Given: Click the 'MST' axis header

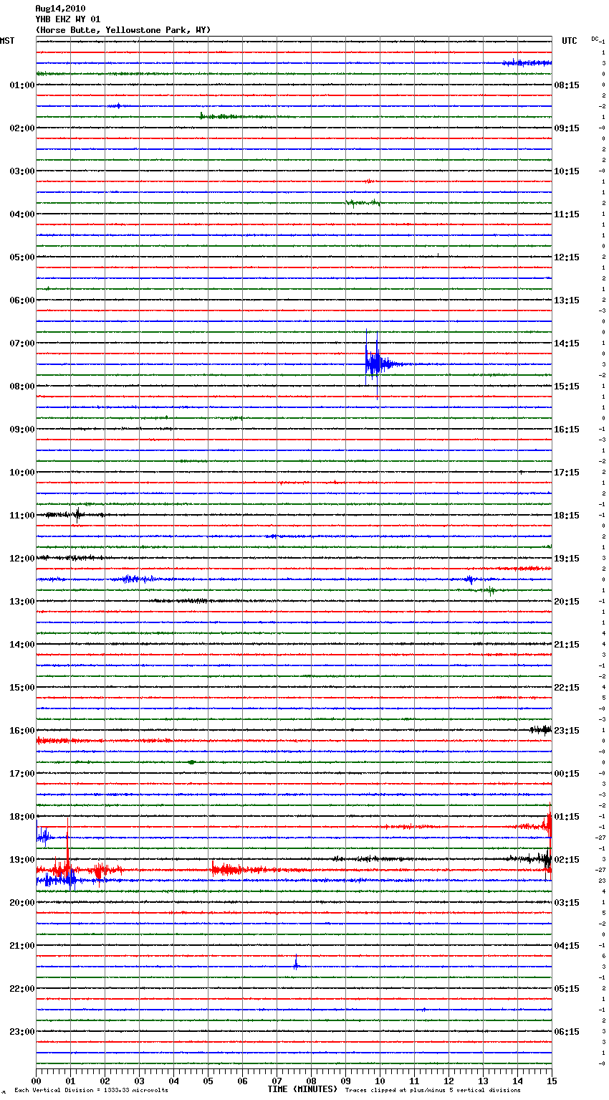Looking at the screenshot, I should point(7,41).
